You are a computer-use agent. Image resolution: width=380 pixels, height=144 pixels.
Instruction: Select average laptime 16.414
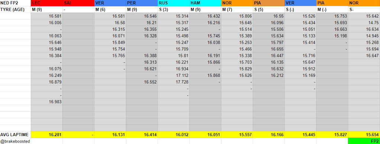pos(142,135)
